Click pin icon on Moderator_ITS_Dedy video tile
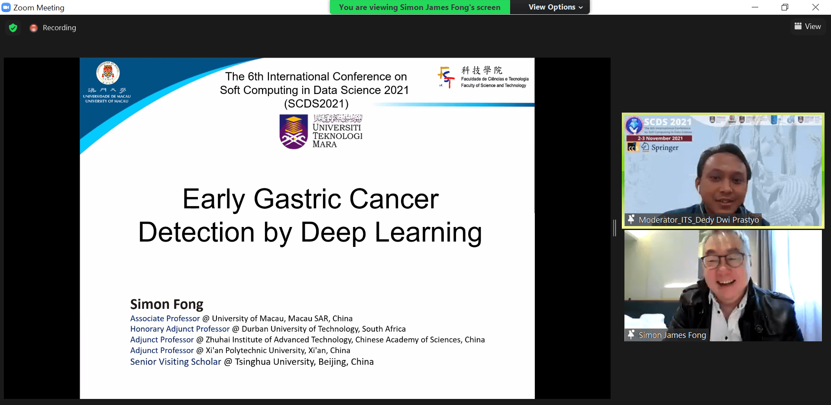Viewport: 831px width, 405px height. coord(631,219)
